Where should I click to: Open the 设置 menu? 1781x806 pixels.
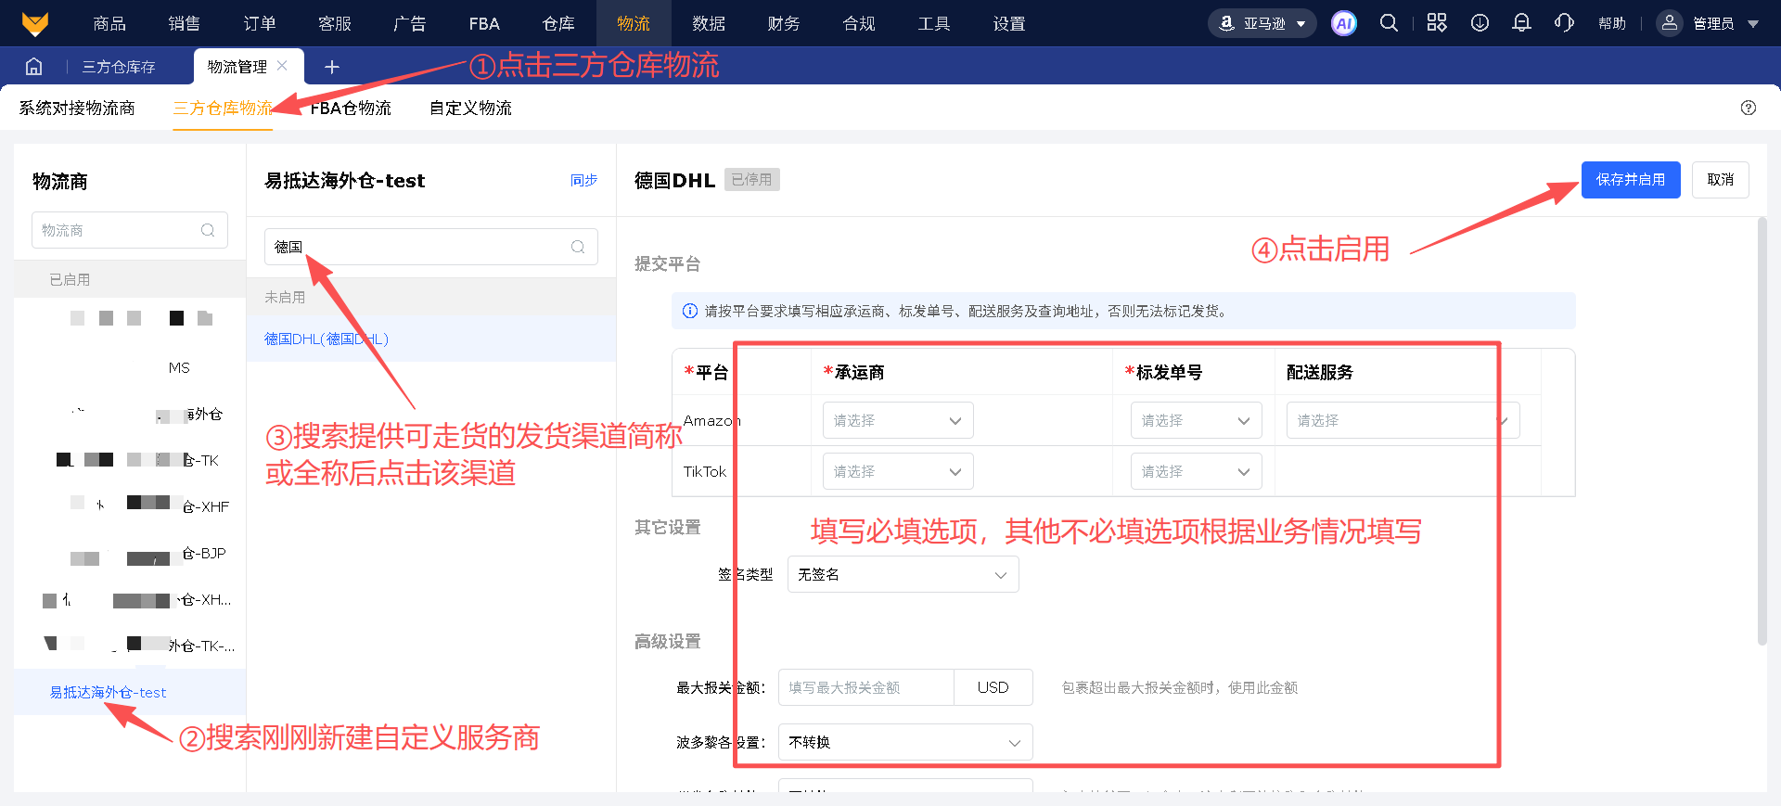tap(1009, 23)
